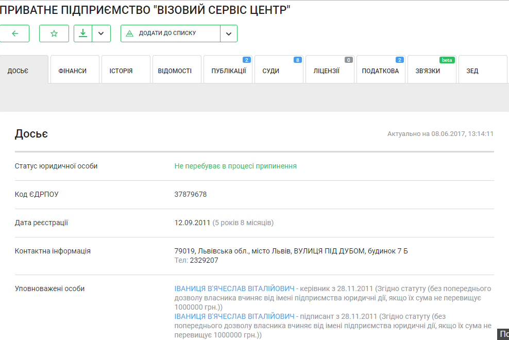
Task: Open the Історія tab
Action: 121,71
